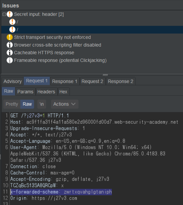Open the Advisory tab

point(12,81)
